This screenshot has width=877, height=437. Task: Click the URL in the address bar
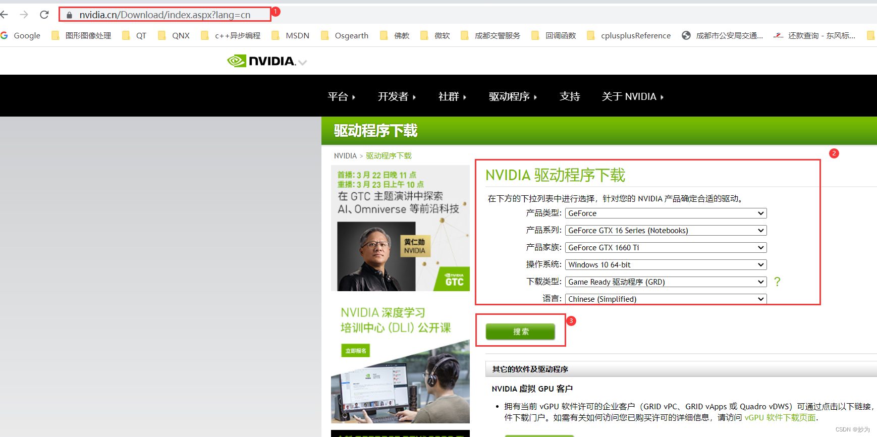tap(165, 15)
